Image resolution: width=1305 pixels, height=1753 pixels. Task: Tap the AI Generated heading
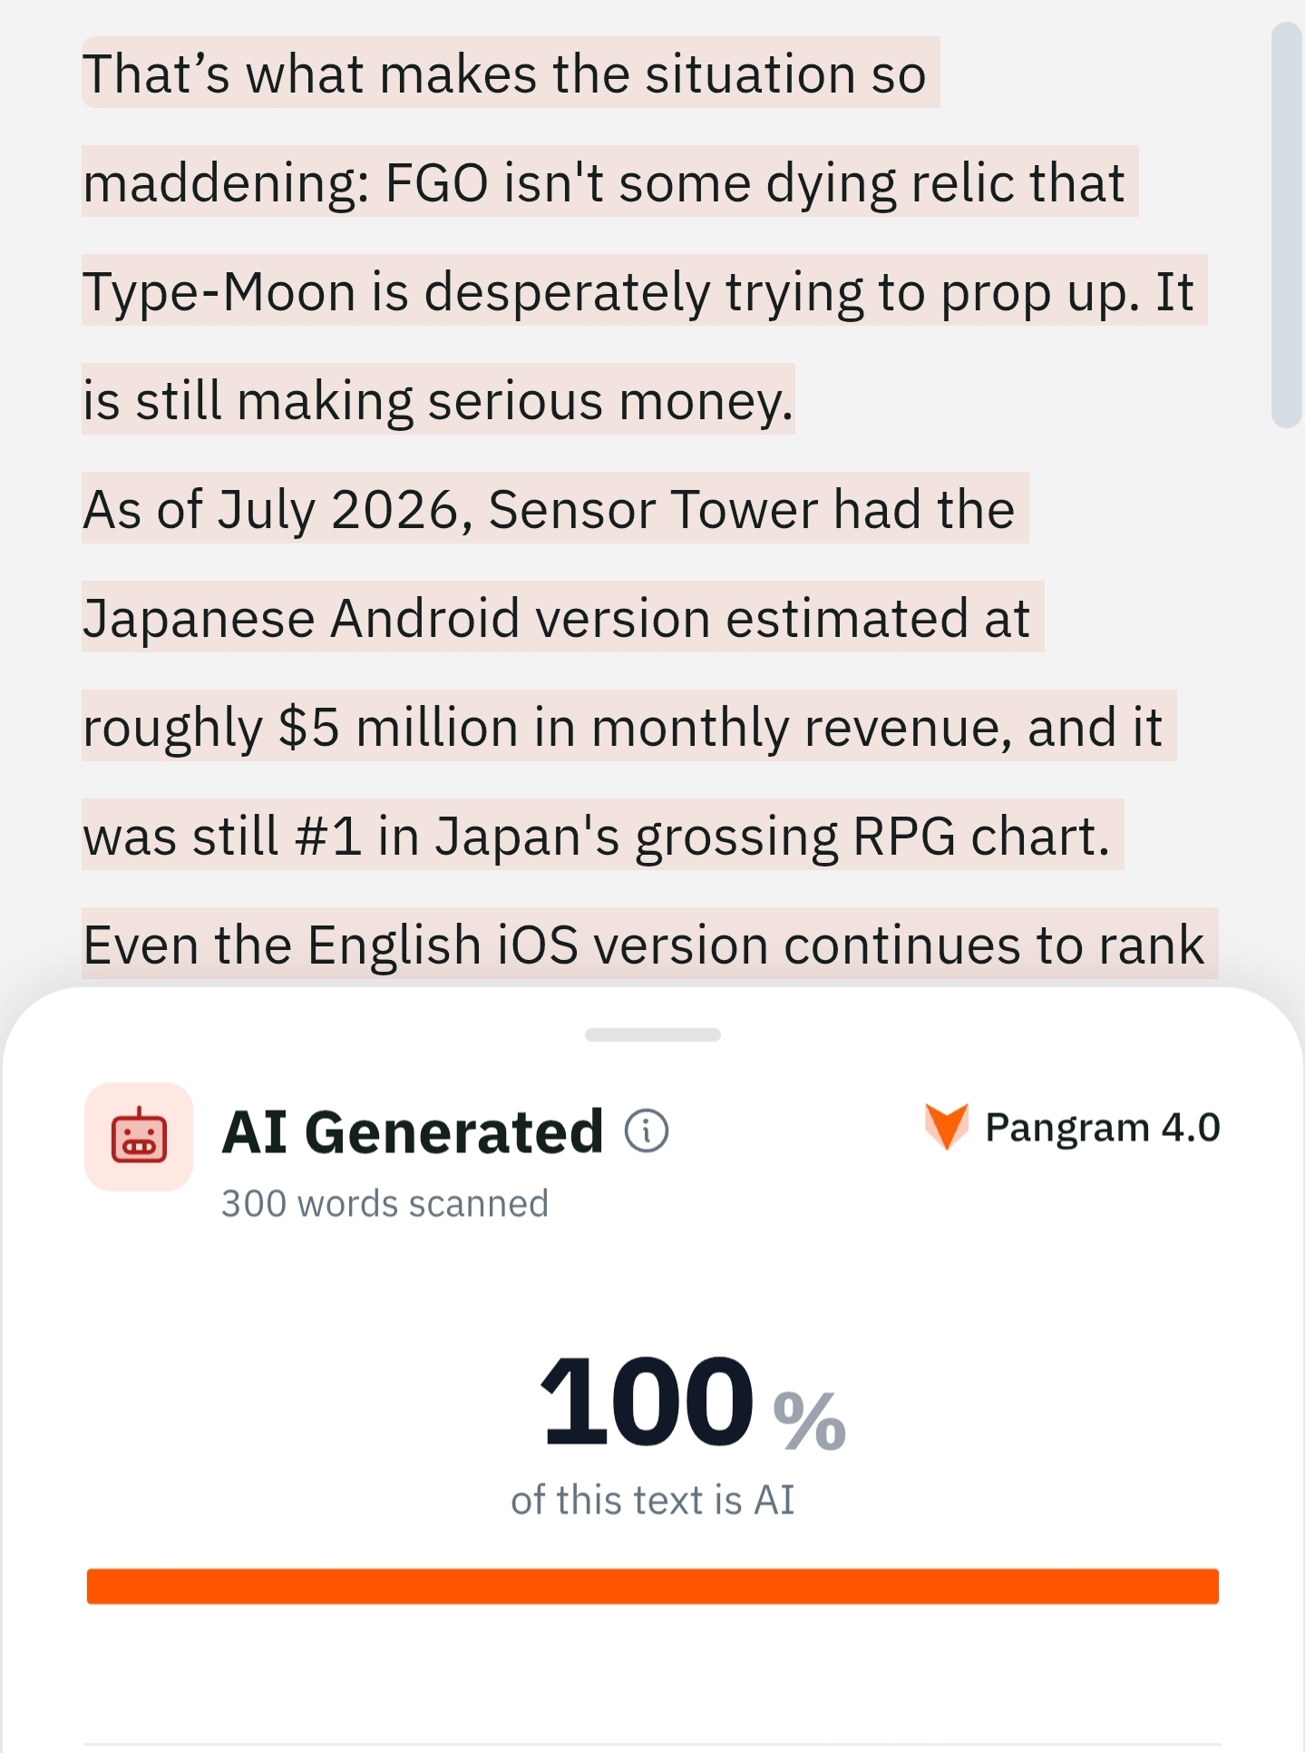click(x=413, y=1132)
